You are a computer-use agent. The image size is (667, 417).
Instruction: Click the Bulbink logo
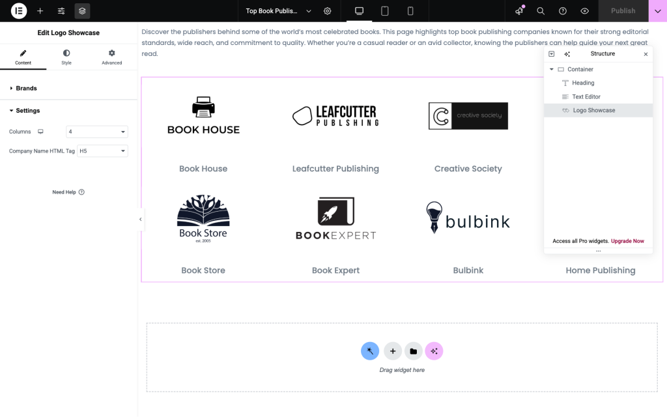tap(468, 218)
